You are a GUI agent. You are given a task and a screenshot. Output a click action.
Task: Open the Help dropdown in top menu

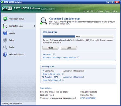coord(115,11)
